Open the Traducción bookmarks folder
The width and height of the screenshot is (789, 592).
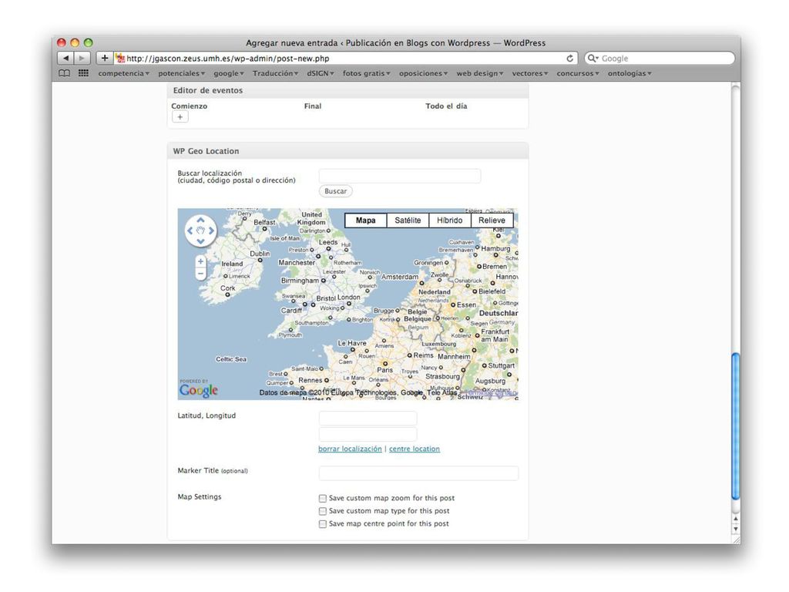pos(275,73)
